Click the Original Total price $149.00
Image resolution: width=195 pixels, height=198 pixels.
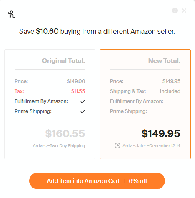click(x=76, y=81)
